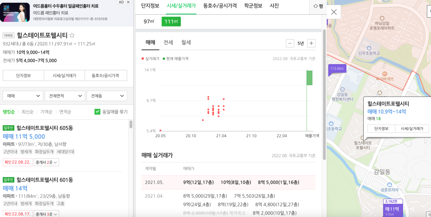Click left panel 단지정보 button
This screenshot has height=217, width=431.
pos(23,75)
